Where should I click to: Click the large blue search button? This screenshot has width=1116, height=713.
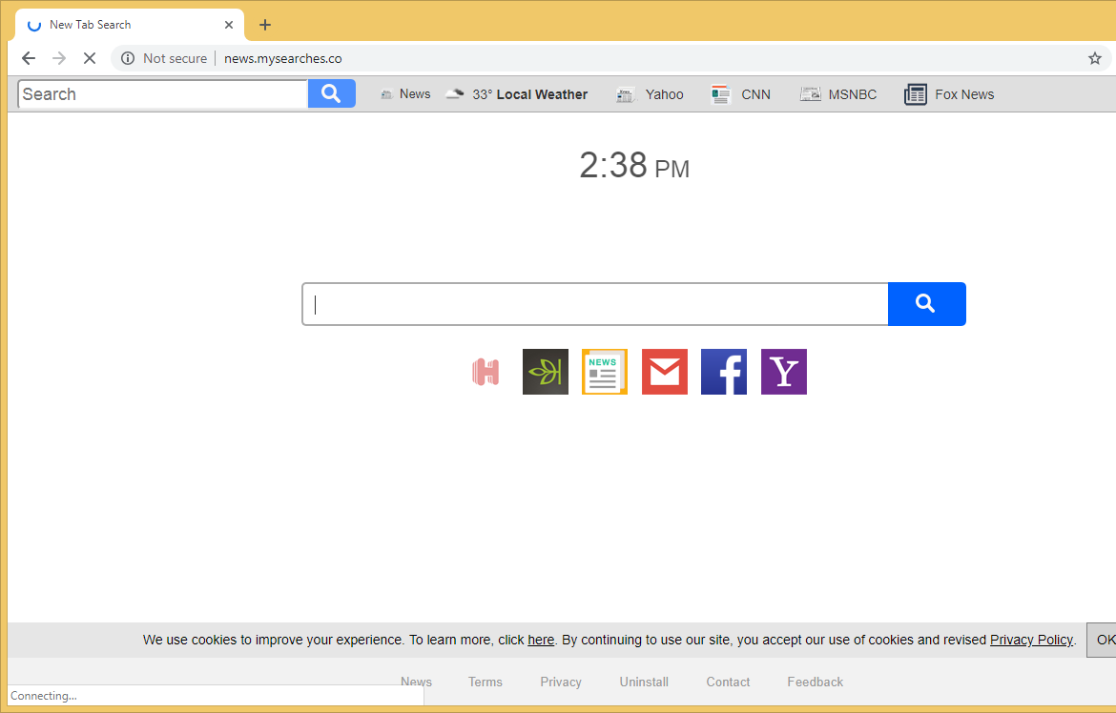[x=927, y=304]
